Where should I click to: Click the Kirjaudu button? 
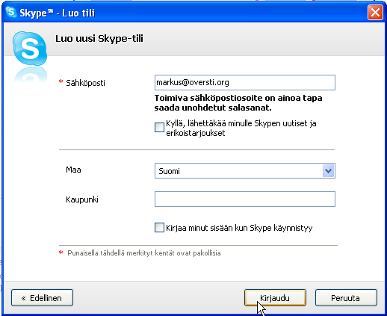[275, 298]
